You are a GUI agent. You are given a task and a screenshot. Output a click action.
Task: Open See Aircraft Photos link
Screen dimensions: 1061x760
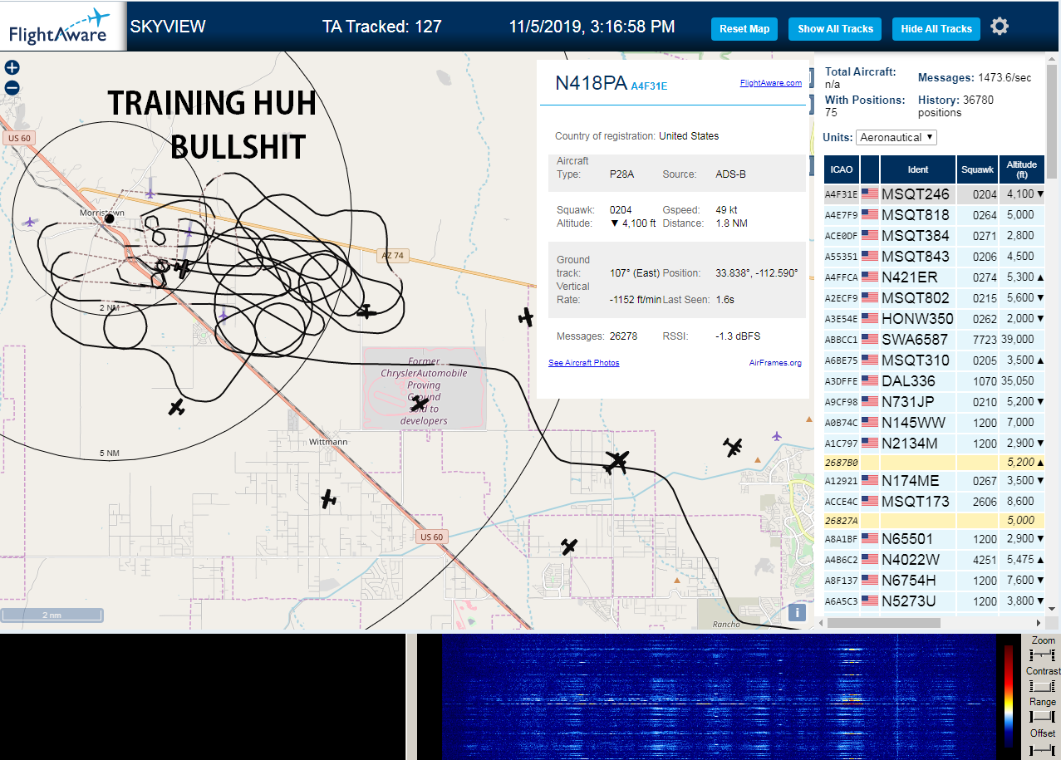click(x=583, y=363)
